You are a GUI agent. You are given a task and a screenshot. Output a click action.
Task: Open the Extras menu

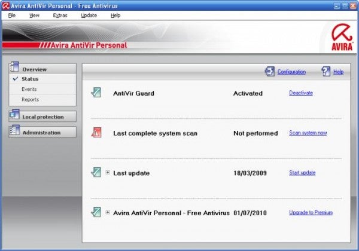pos(60,15)
